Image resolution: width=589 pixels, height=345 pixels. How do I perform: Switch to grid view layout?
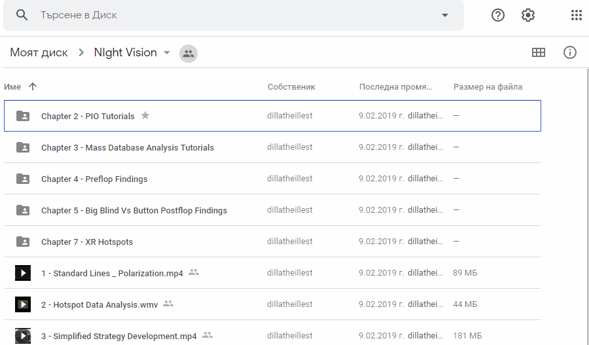pyautogui.click(x=539, y=52)
